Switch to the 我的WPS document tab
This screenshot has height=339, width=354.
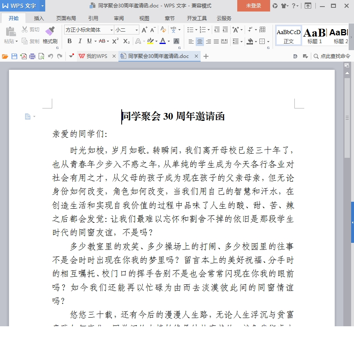(97, 56)
